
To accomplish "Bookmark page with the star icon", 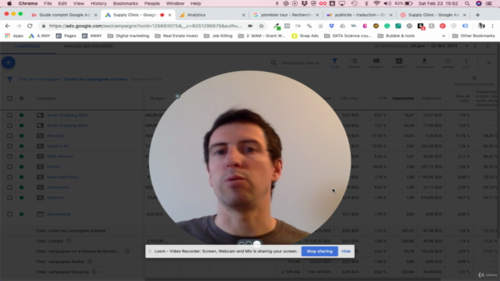I will point(262,26).
